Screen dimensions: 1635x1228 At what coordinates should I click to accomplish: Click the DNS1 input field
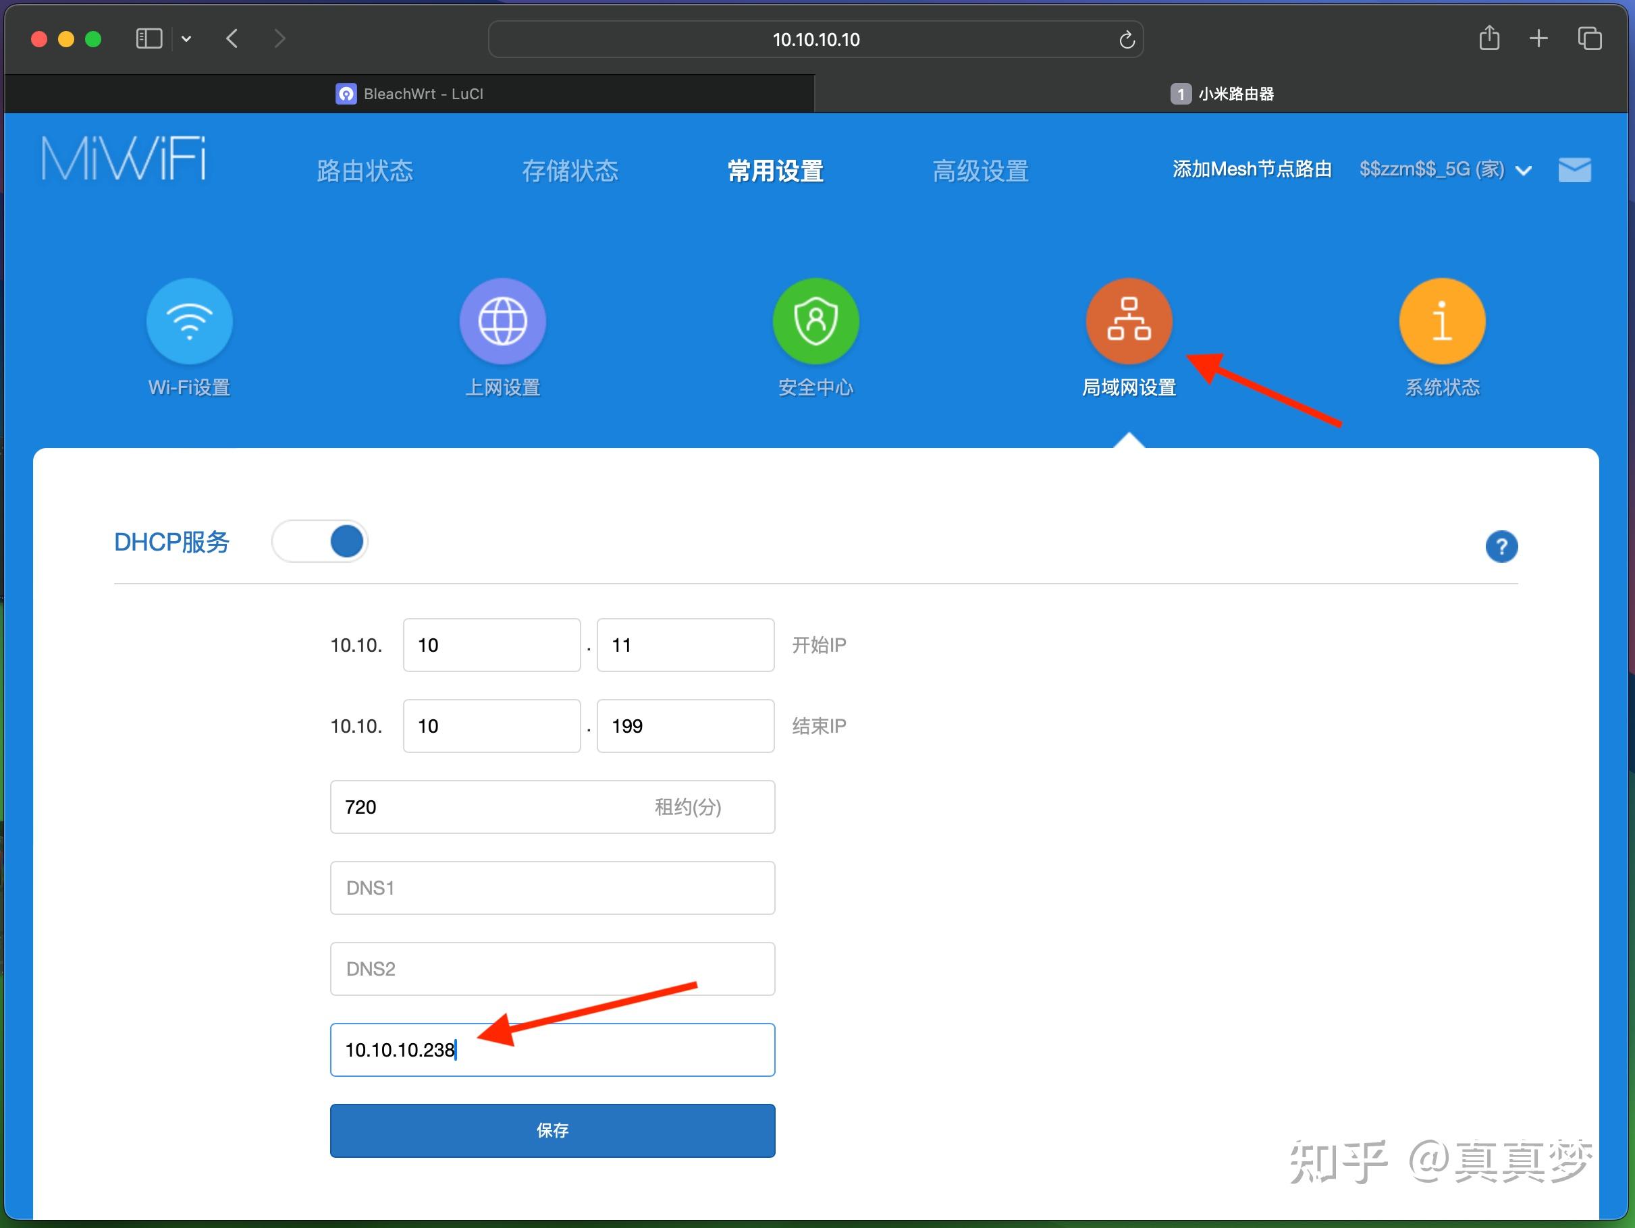tap(552, 887)
